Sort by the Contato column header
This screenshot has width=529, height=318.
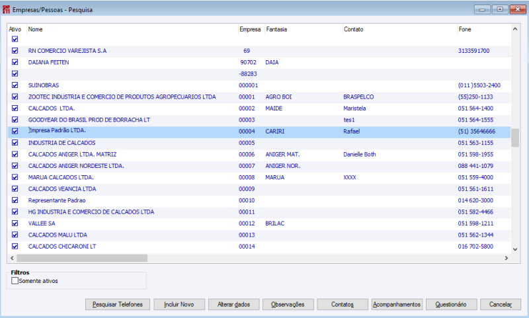(399, 29)
